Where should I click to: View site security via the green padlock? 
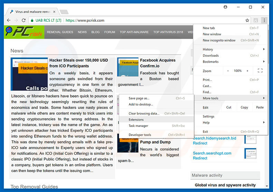click(x=32, y=20)
